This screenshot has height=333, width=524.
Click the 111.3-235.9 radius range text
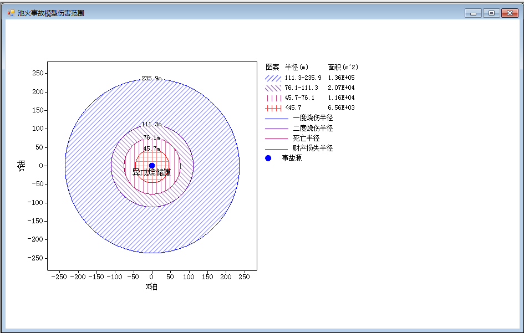(303, 78)
